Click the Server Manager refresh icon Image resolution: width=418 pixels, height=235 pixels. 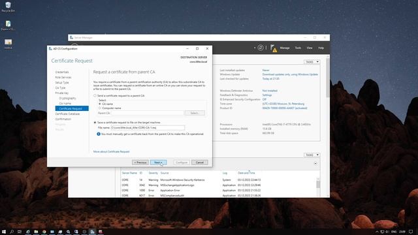pyautogui.click(x=261, y=48)
